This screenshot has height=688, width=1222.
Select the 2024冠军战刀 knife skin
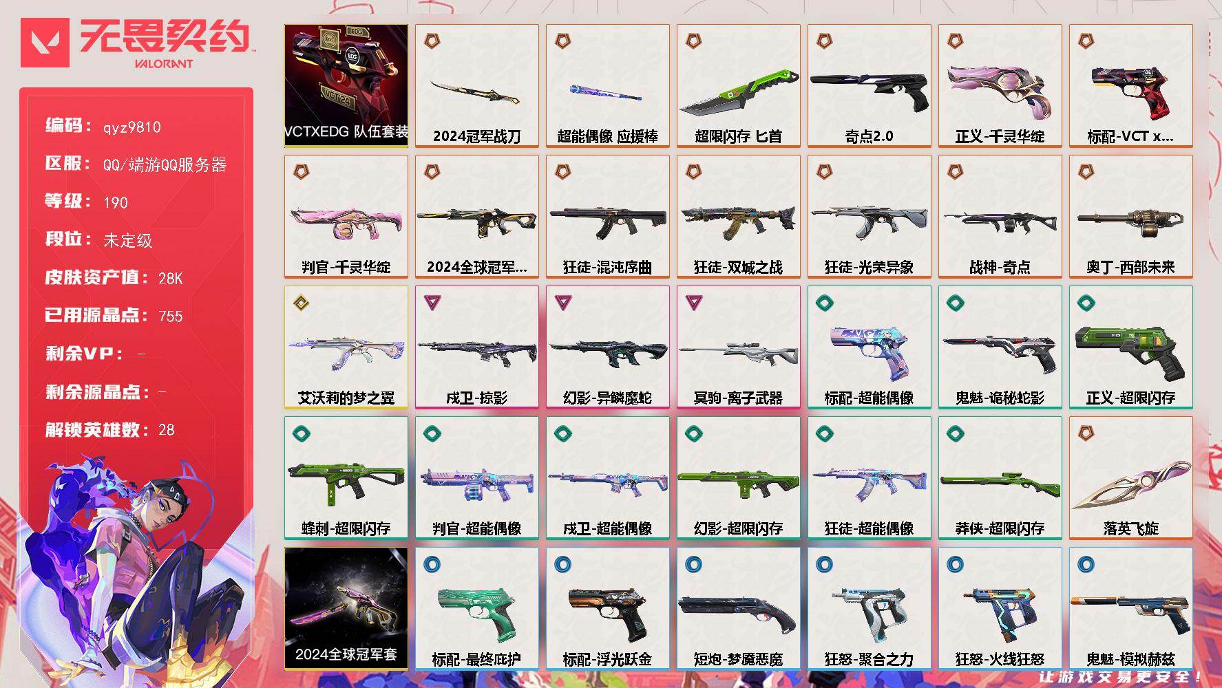477,85
